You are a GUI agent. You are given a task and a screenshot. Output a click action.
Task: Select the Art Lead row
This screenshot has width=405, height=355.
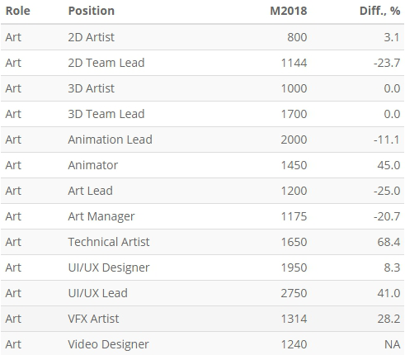[202, 191]
